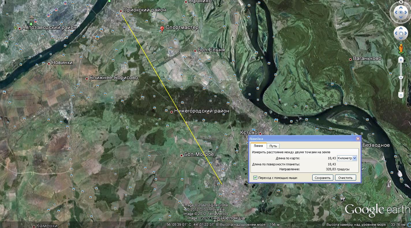Click the Бол.Мокрое place label
This screenshot has width=411, height=228.
point(199,154)
